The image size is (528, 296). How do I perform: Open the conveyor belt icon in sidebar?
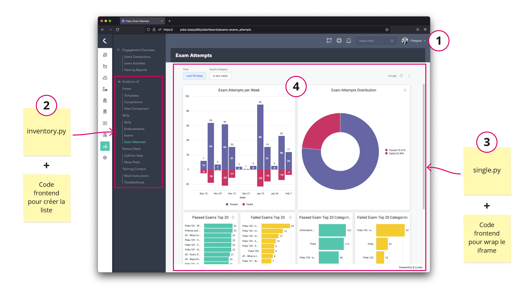point(105,78)
